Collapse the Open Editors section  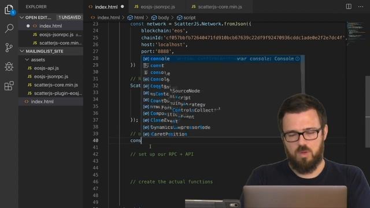click(22, 17)
